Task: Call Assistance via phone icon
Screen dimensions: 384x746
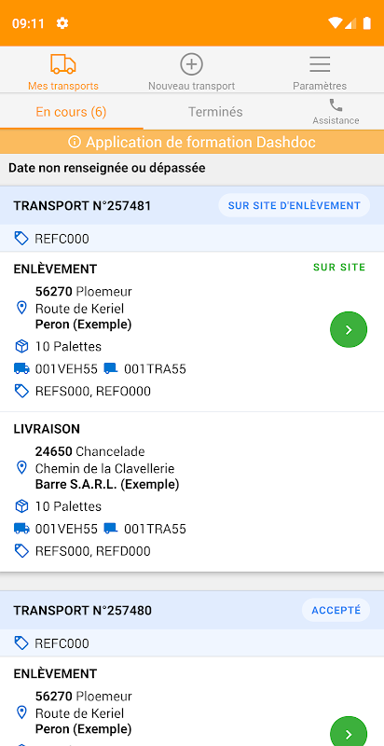Action: click(x=336, y=104)
